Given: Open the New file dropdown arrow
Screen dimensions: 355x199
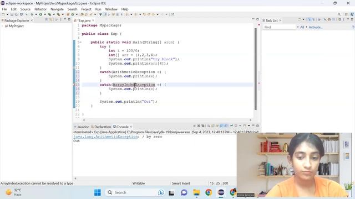Looking at the screenshot, I should [x=7, y=14].
